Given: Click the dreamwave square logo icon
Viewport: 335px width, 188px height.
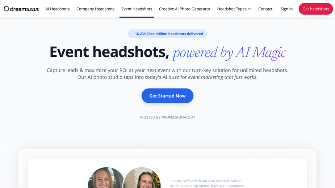Looking at the screenshot, I should pyautogui.click(x=6, y=9).
